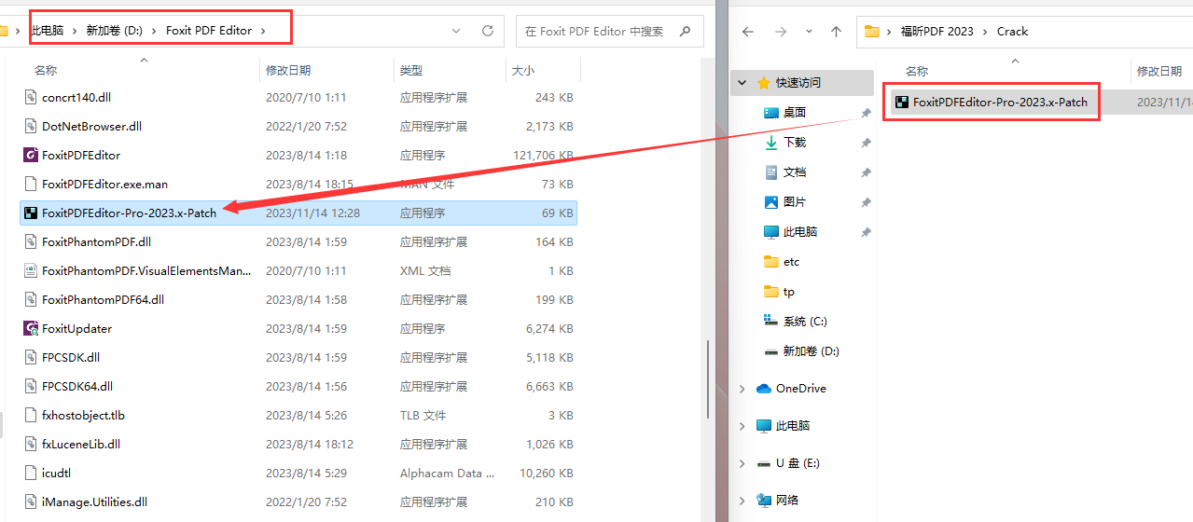1193x522 pixels.
Task: Go forward in Crack folder window
Action: [x=781, y=32]
